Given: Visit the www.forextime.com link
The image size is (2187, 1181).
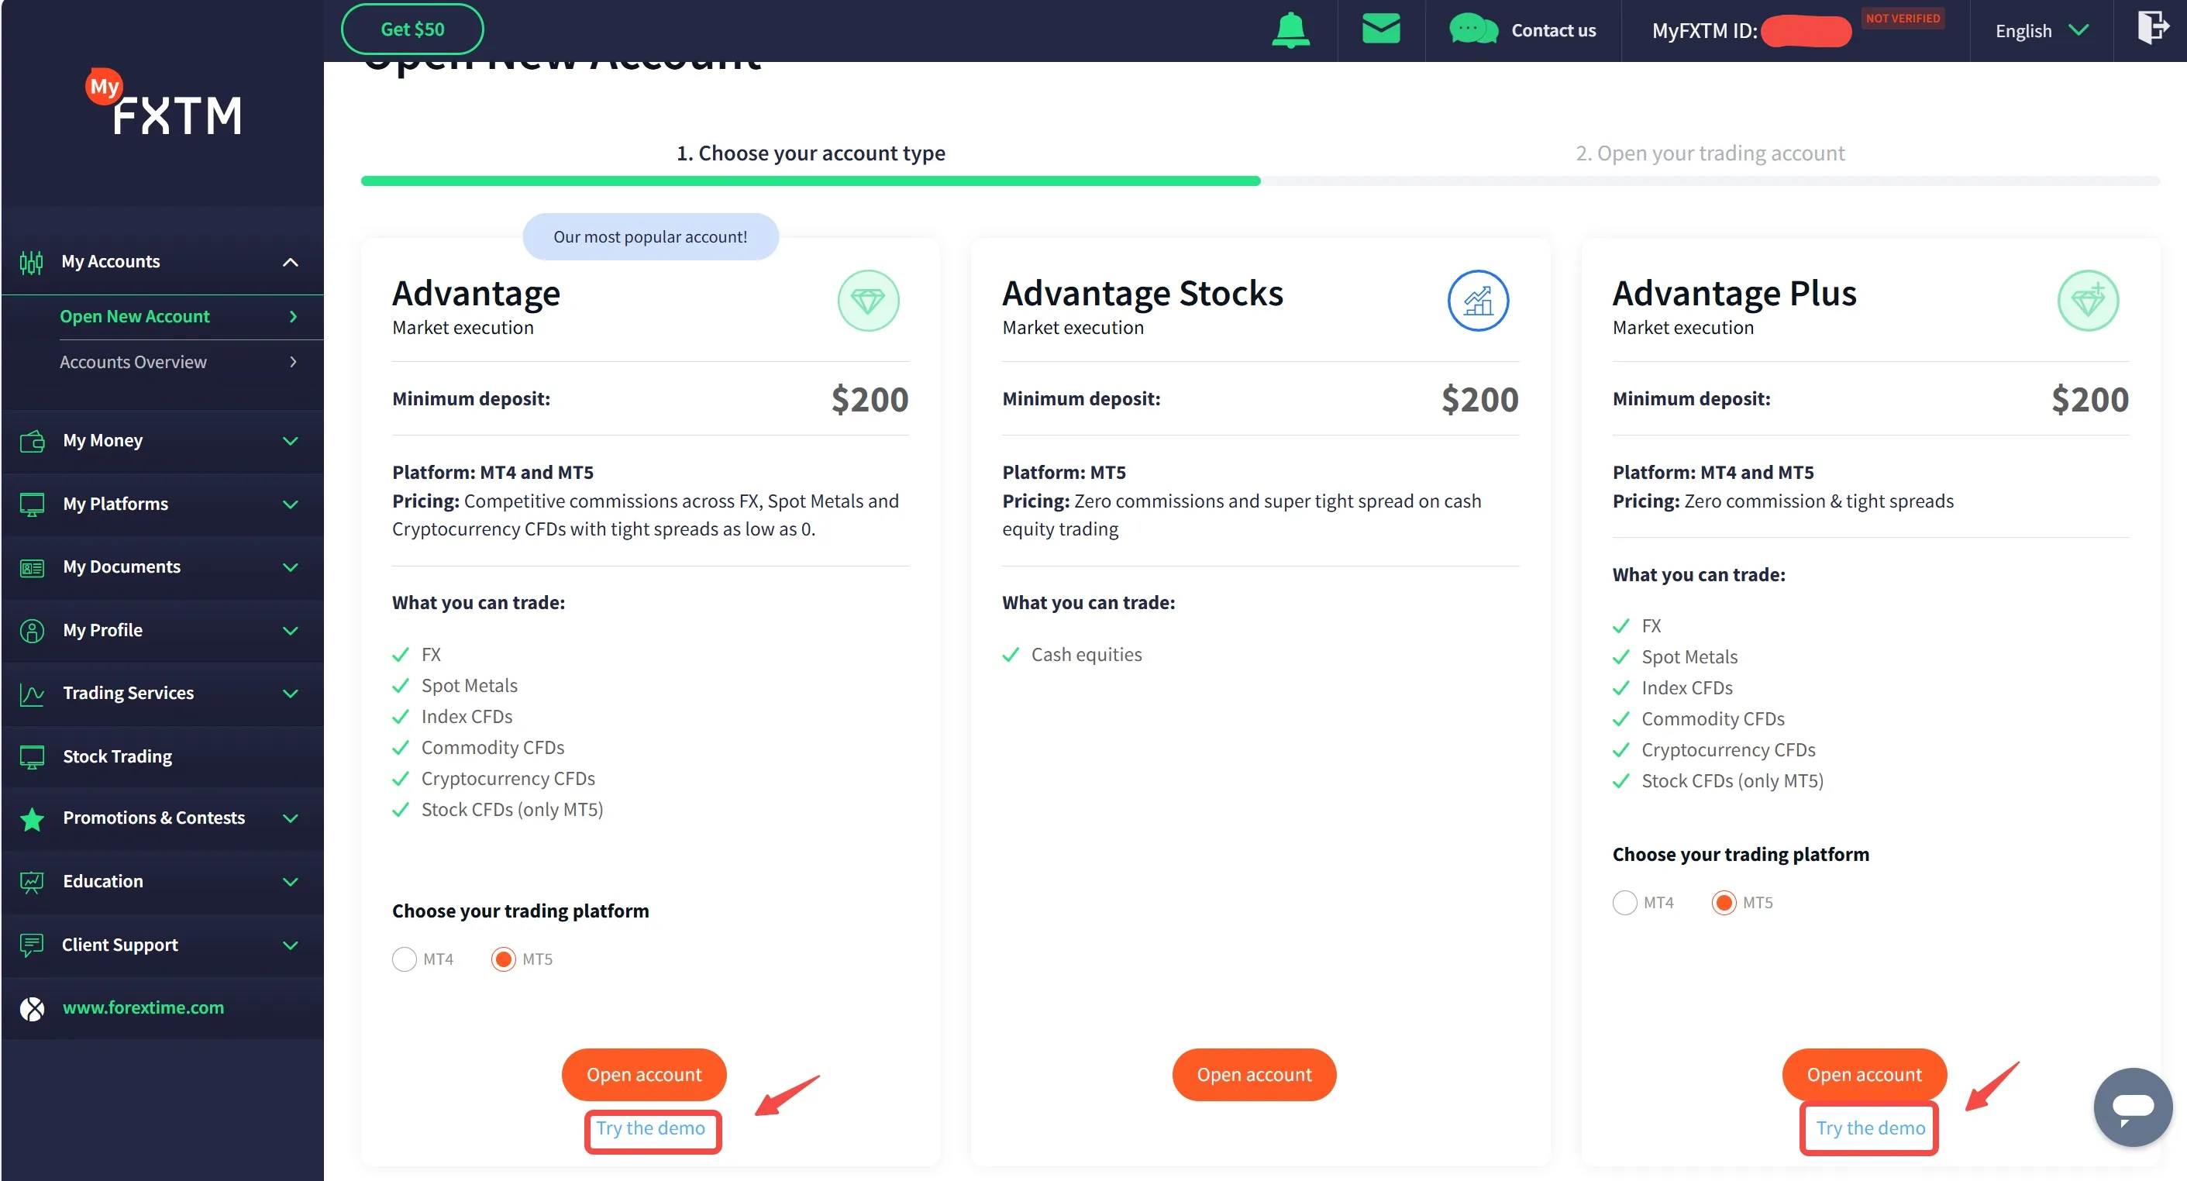Looking at the screenshot, I should point(143,1007).
